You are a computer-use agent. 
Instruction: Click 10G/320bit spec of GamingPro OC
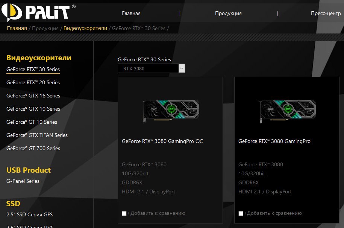tap(135, 174)
